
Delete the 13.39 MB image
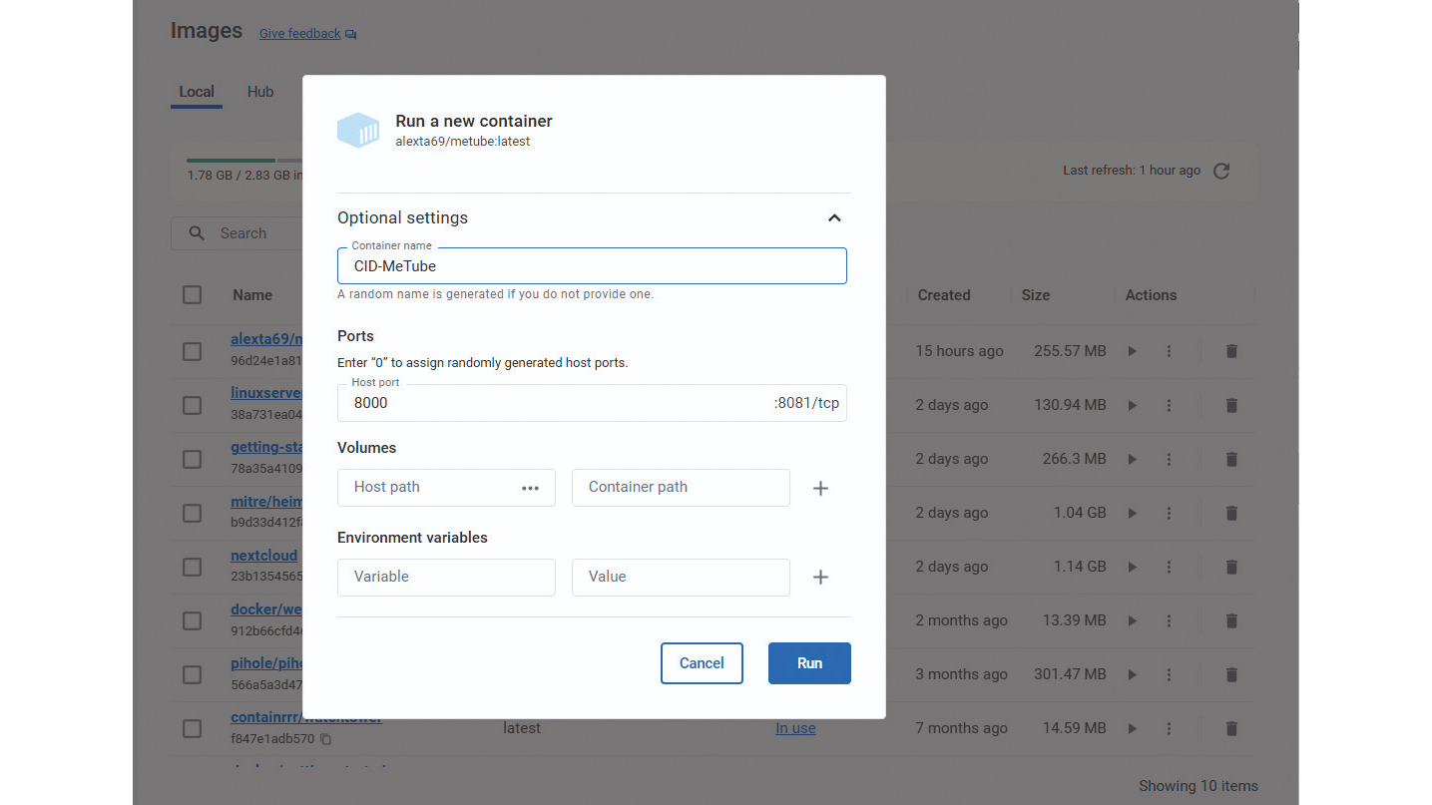[1231, 620]
